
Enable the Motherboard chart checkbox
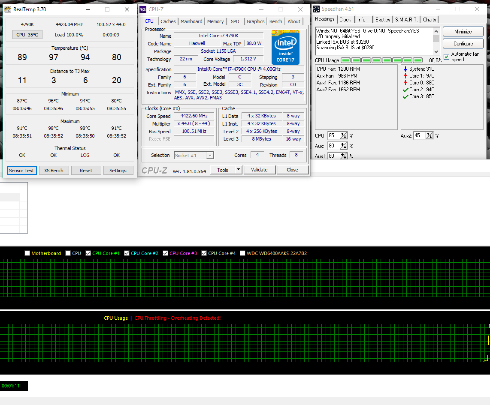tap(27, 253)
